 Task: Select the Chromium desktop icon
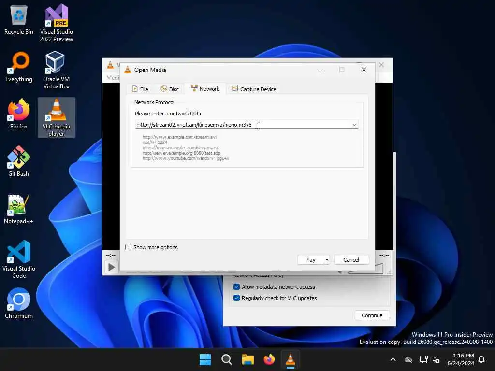coord(19,303)
